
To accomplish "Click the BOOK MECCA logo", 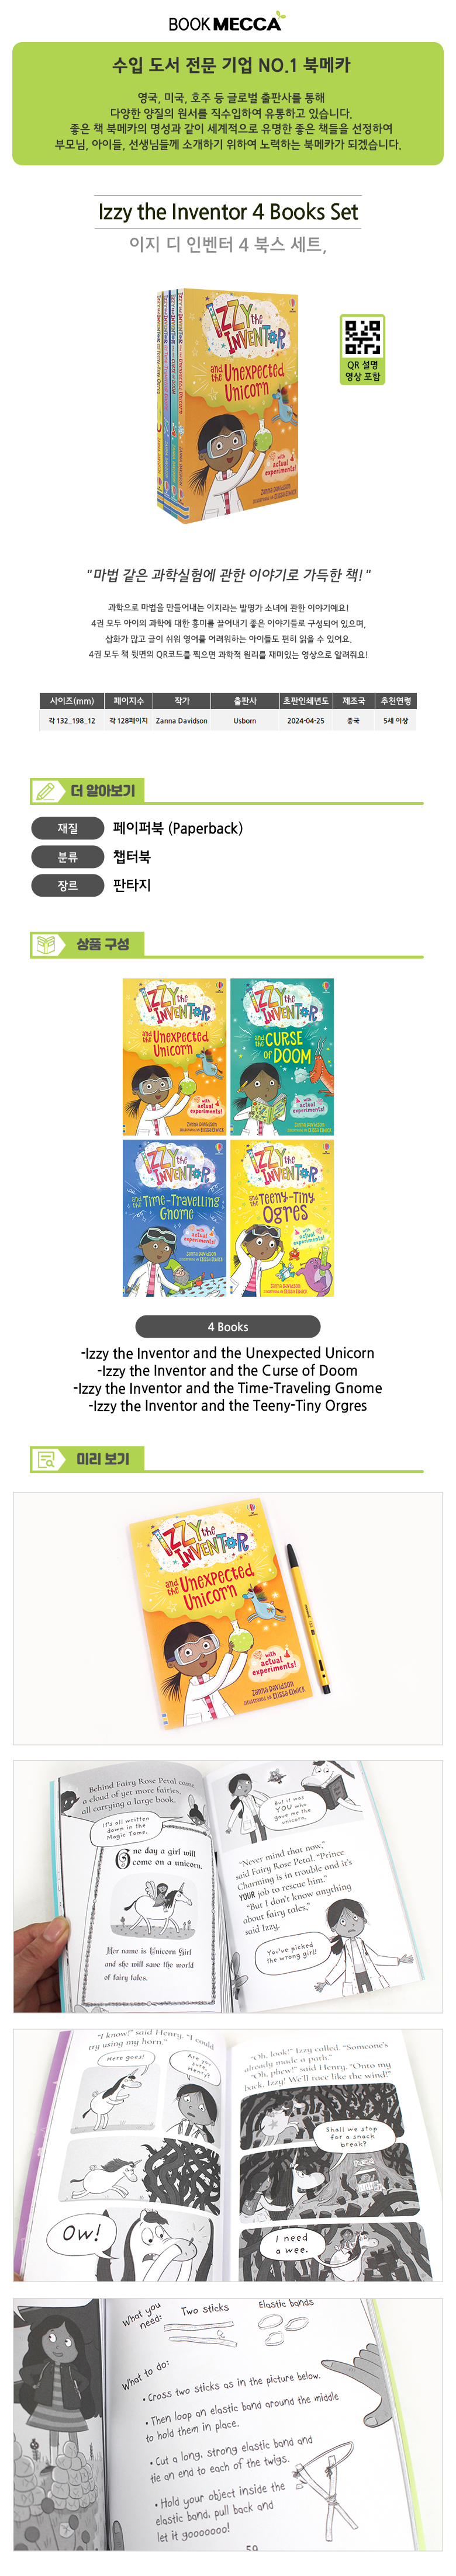I will coord(226,21).
